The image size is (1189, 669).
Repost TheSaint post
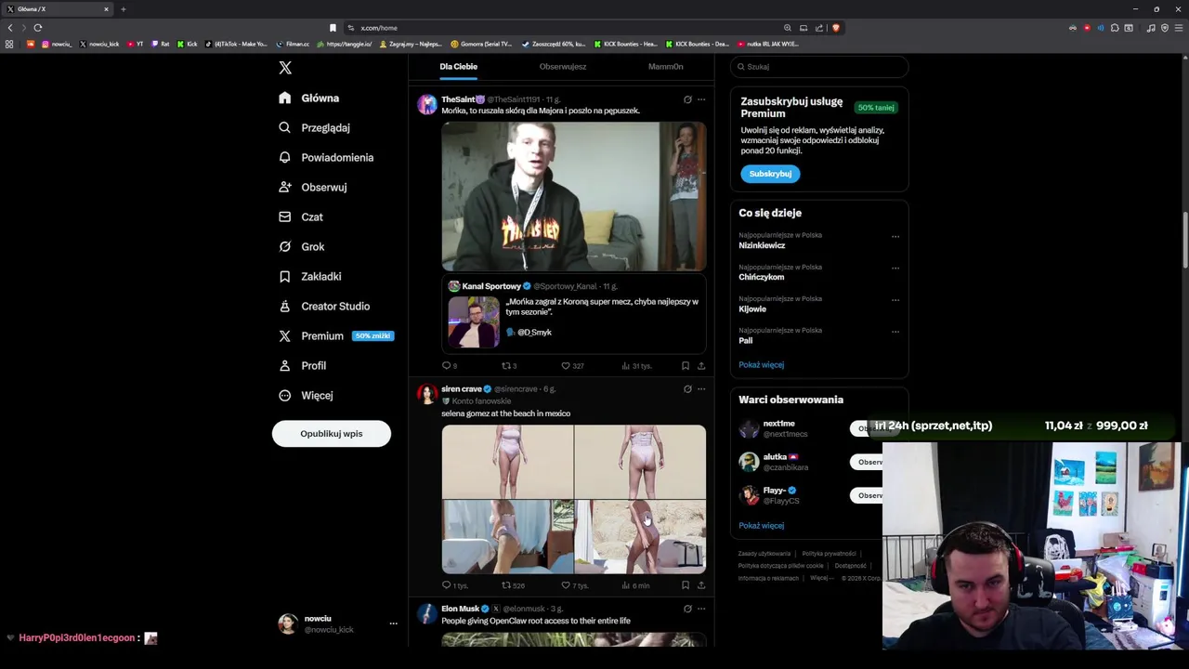pos(509,366)
